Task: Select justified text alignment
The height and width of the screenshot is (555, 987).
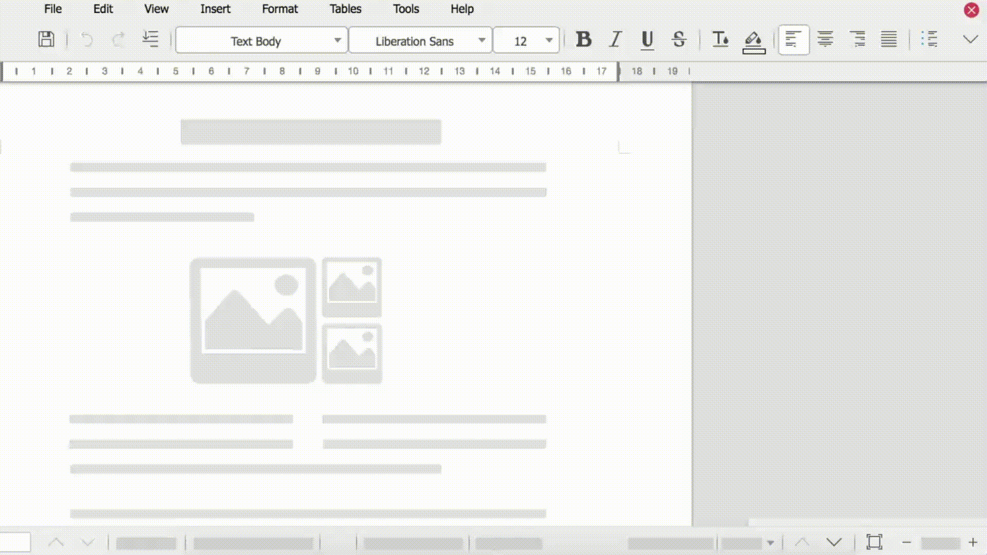Action: [888, 40]
